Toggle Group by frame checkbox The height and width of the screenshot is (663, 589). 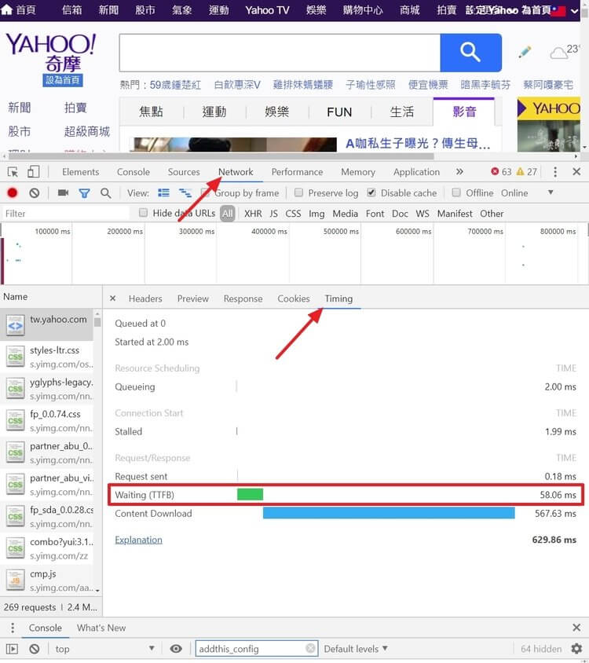tap(205, 192)
